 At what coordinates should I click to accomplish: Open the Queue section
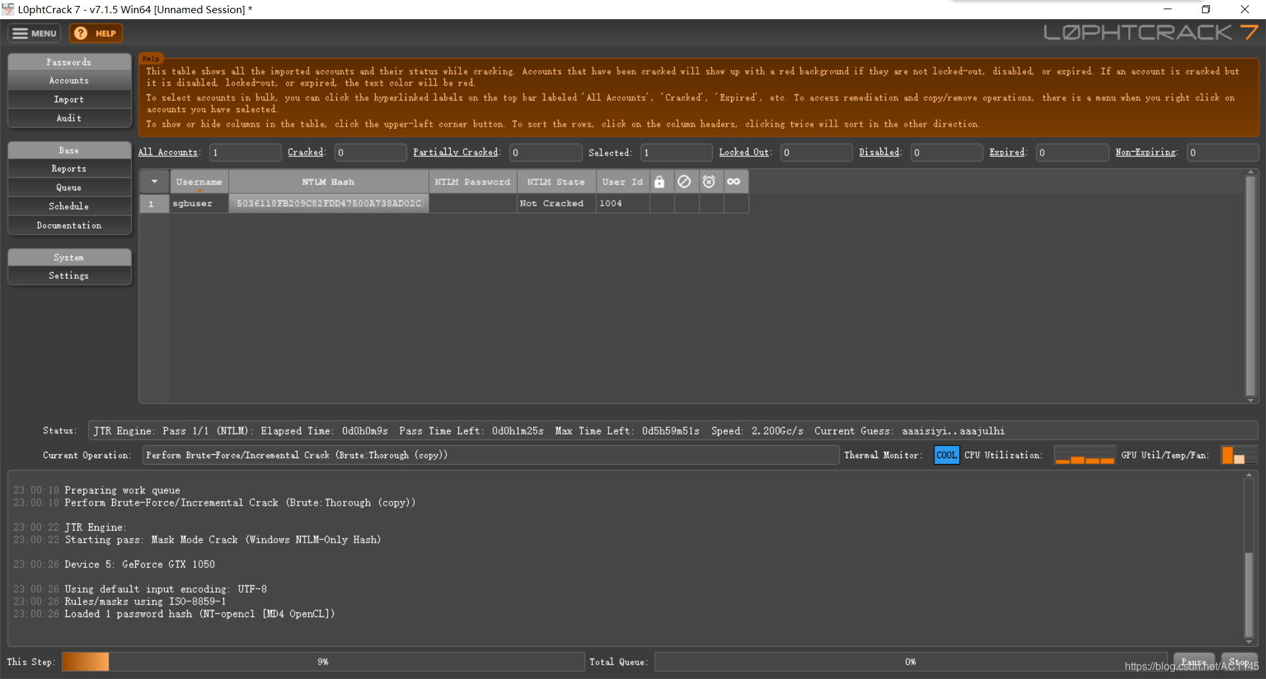(x=69, y=187)
